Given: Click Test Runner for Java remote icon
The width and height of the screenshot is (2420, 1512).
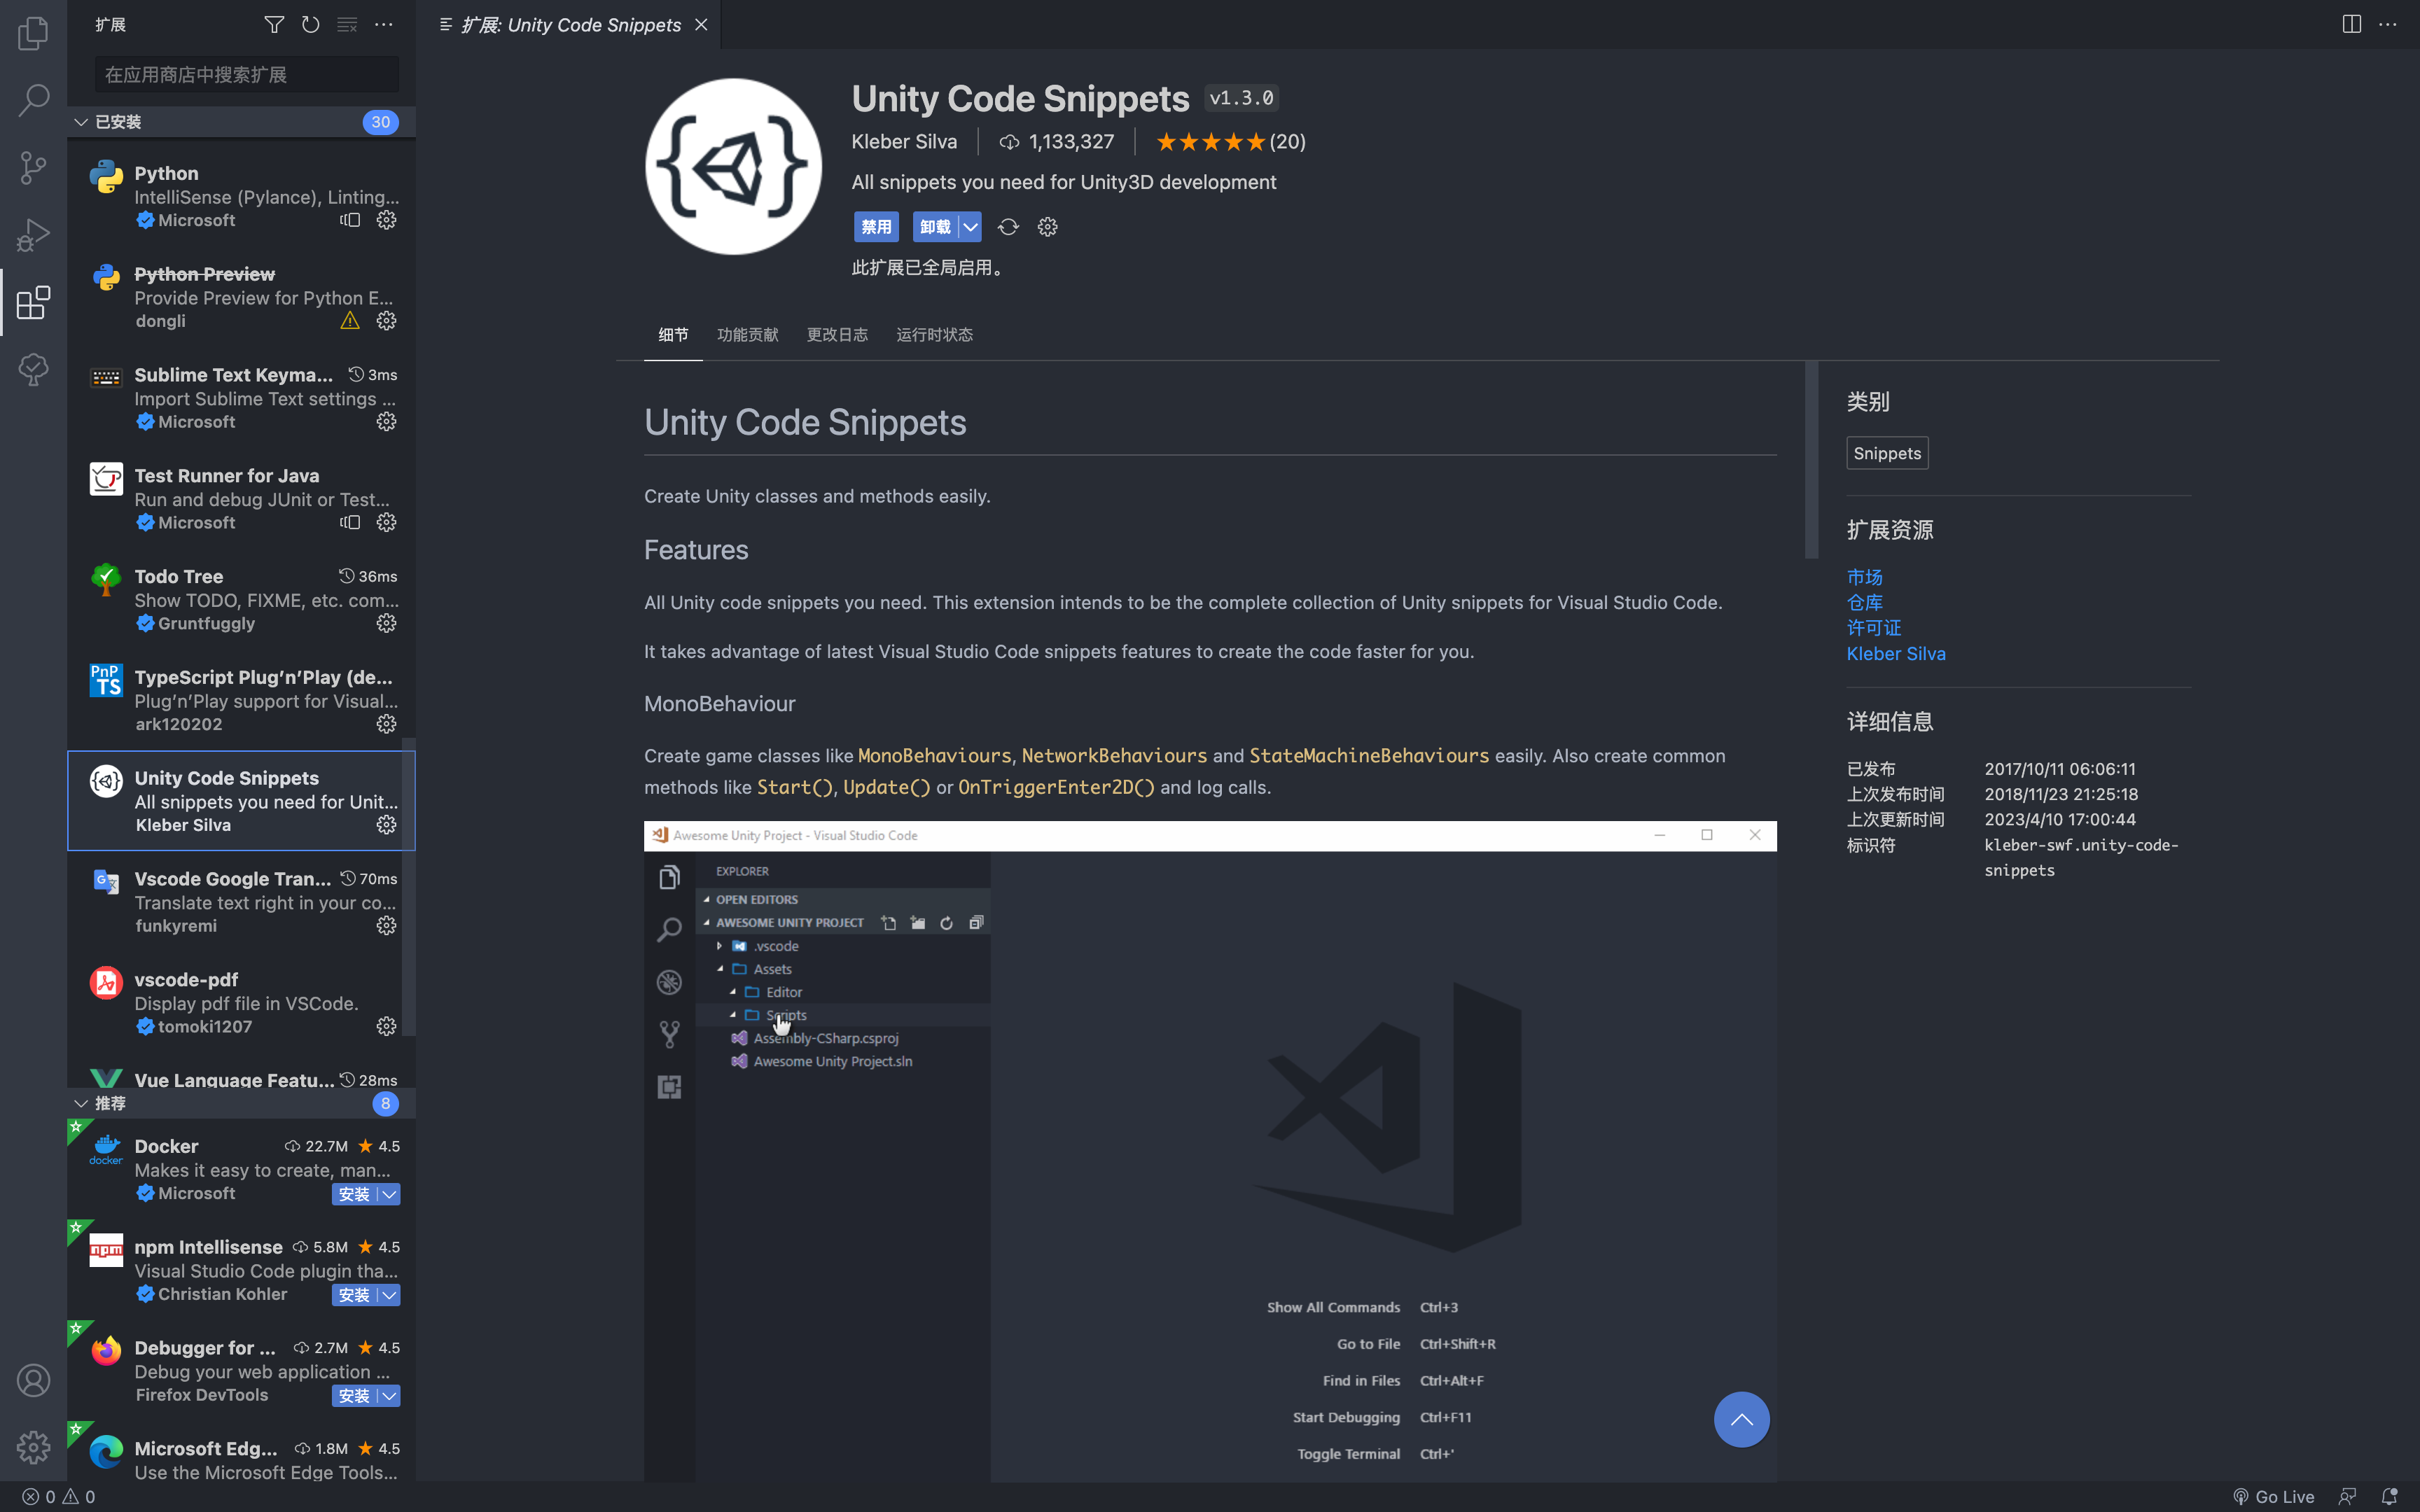Looking at the screenshot, I should pos(350,522).
